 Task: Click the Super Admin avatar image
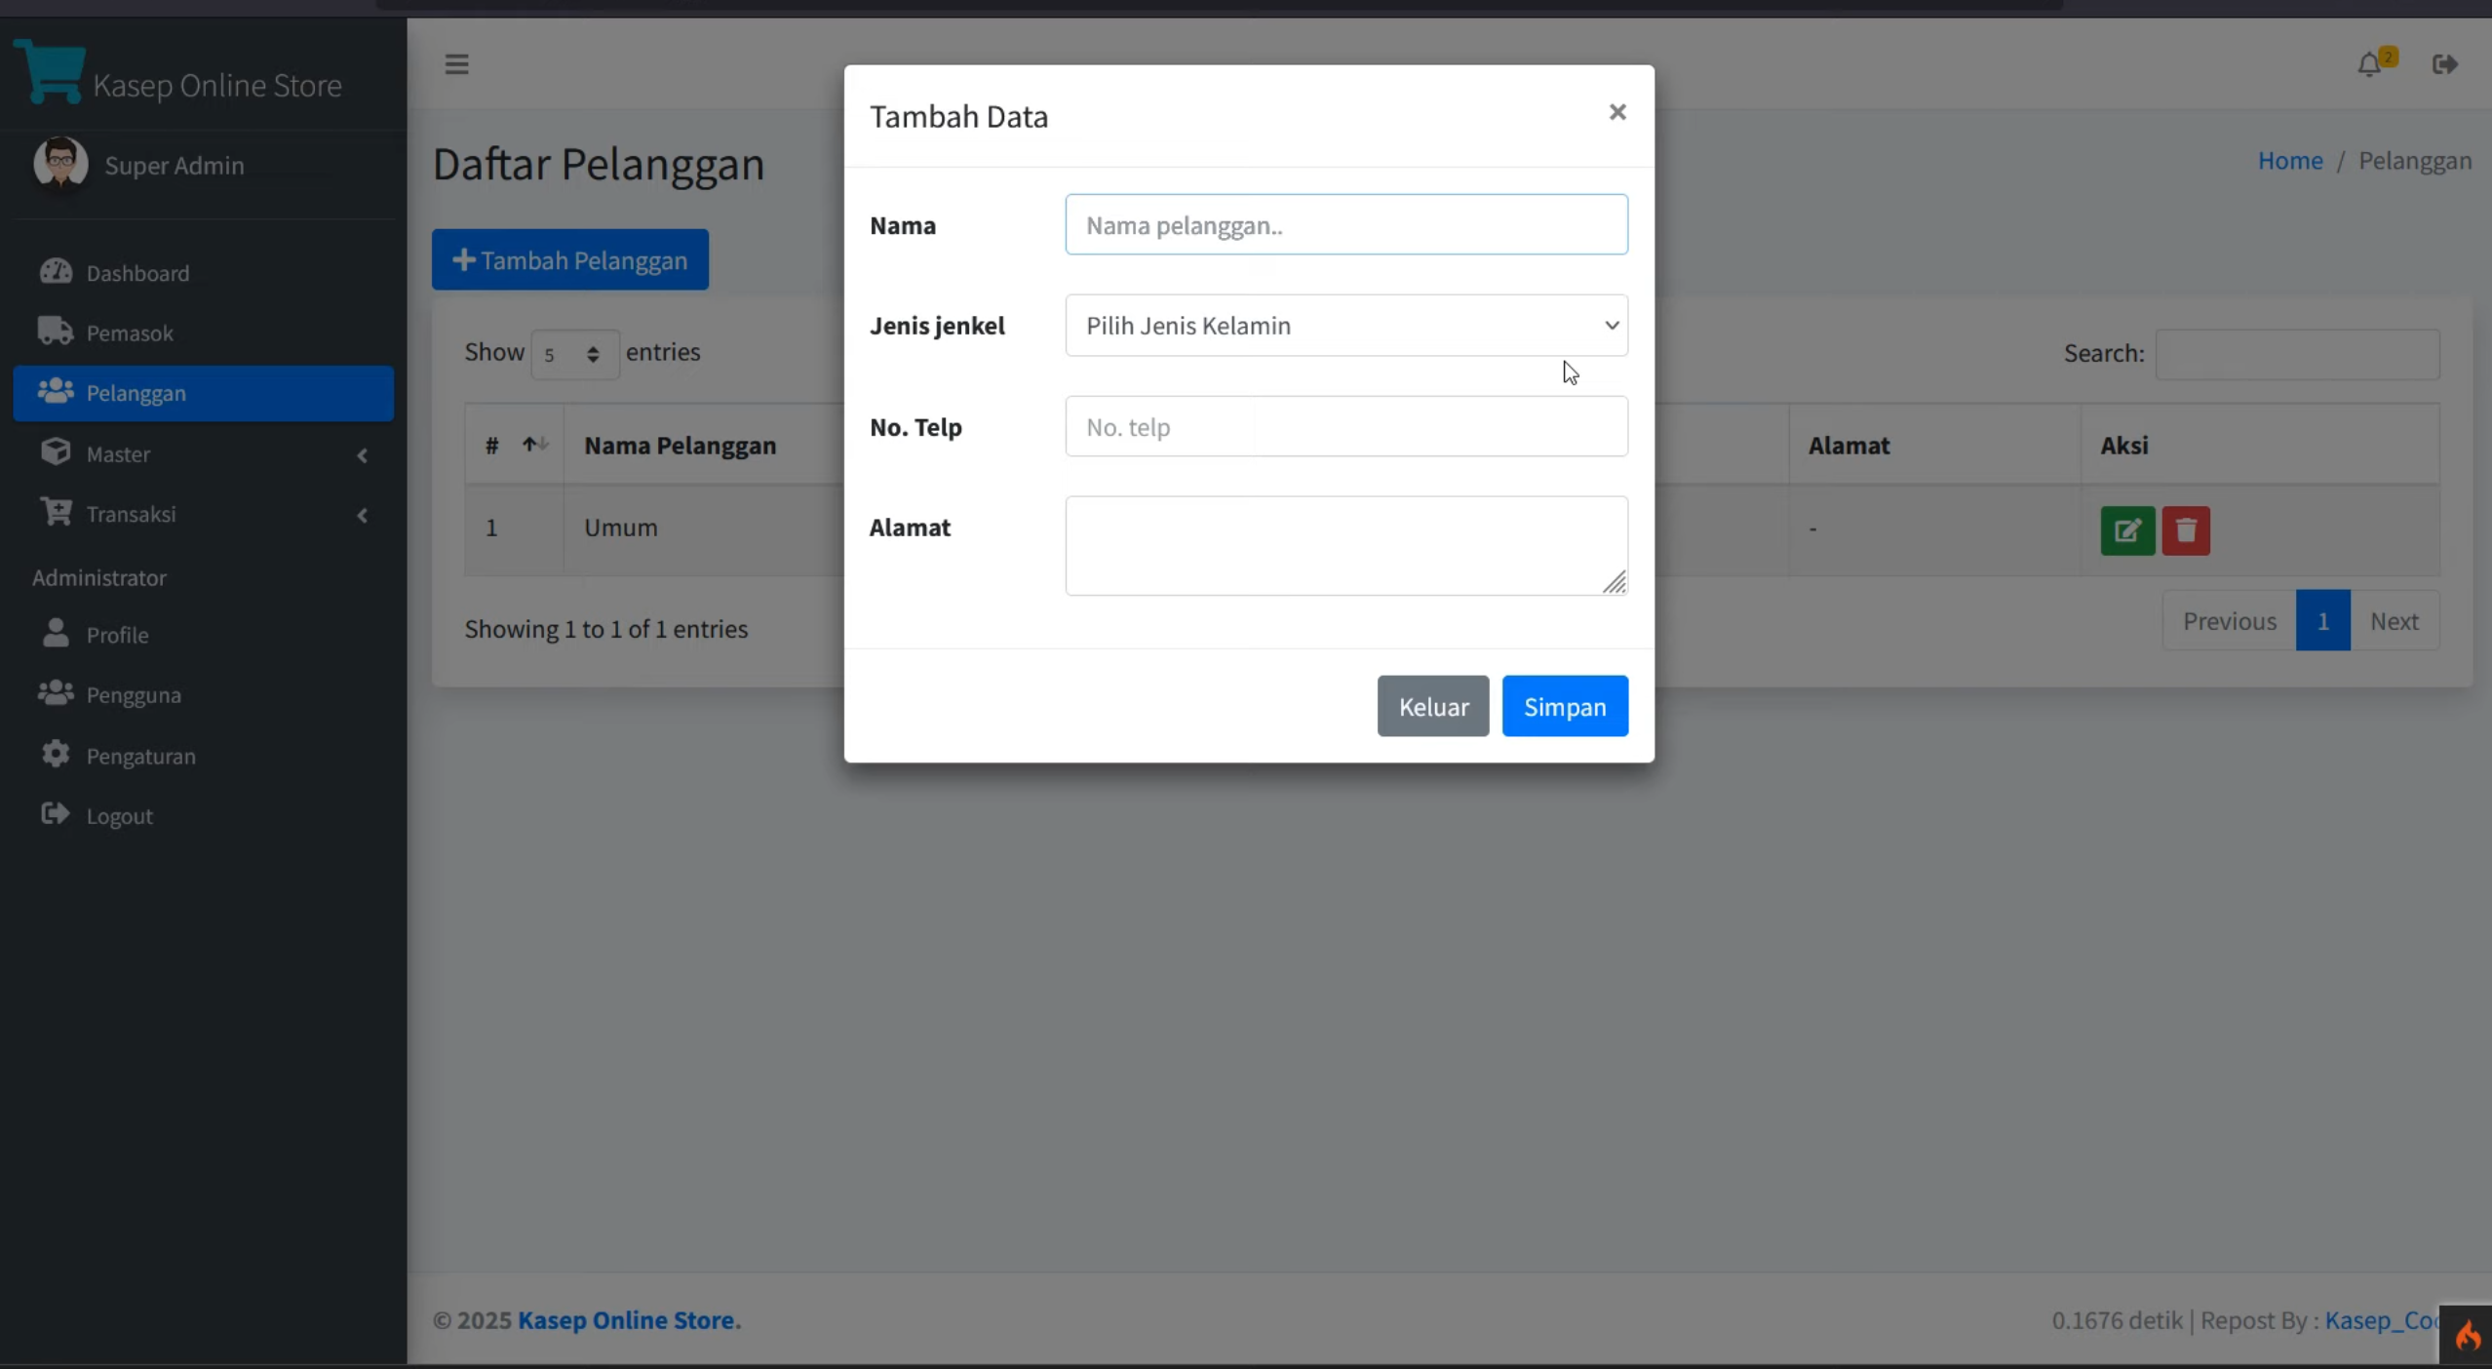pyautogui.click(x=60, y=163)
